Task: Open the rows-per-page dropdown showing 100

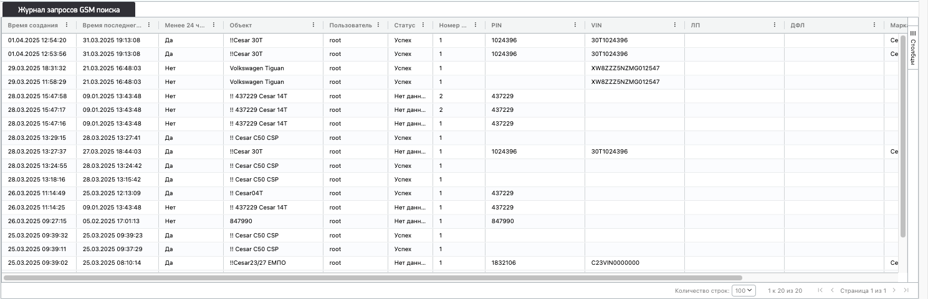Action: click(x=744, y=290)
